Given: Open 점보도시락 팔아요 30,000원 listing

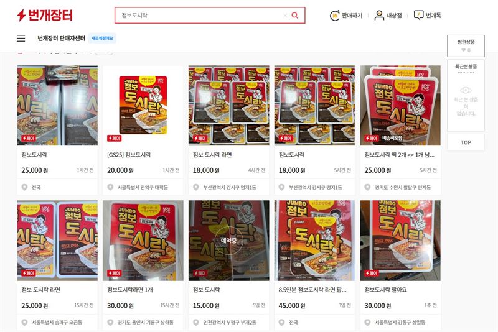Looking at the screenshot, I should point(400,265).
